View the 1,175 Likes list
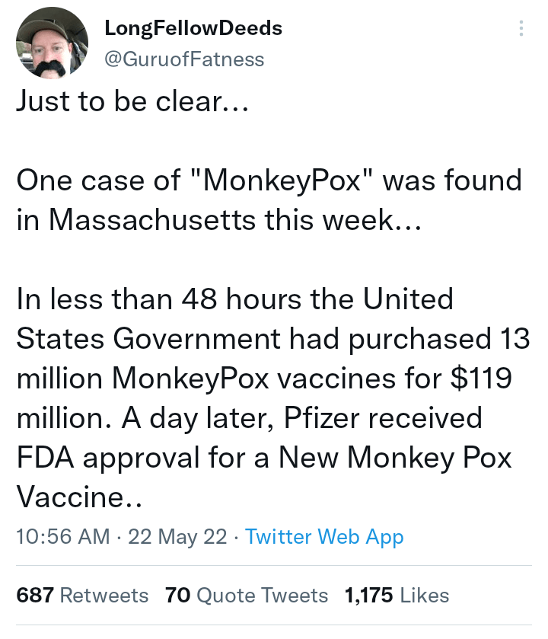Screen dimensions: 548x639 coord(397,595)
